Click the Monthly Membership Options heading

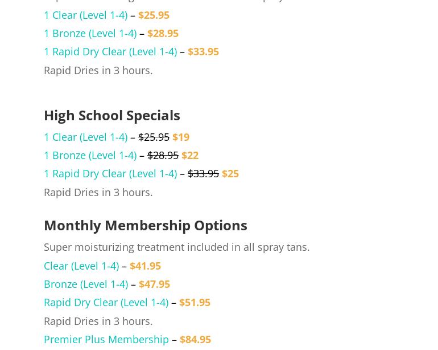(x=146, y=225)
